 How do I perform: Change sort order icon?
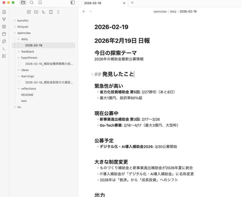click(43, 12)
